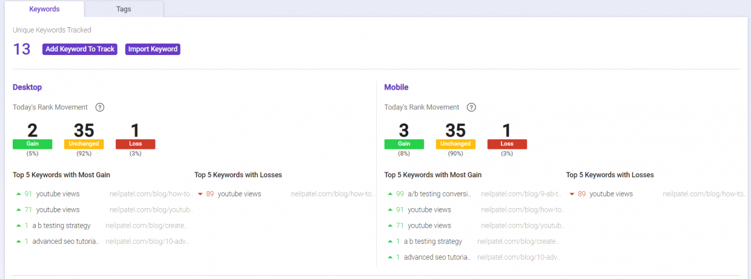Open Mobile keyword a b testing strategy
751x279 pixels.
click(433, 241)
